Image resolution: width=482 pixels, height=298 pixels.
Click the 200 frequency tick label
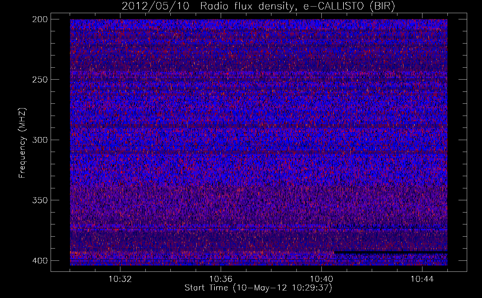(40, 19)
